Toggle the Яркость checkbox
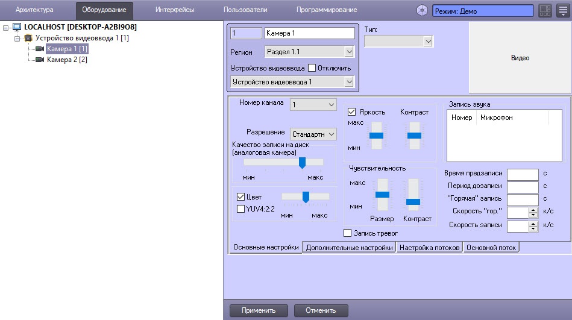 [353, 112]
